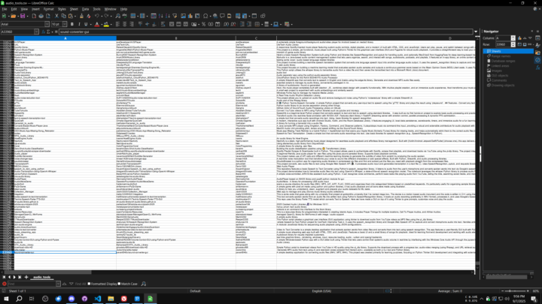Viewport: 542px width, 304px height.
Task: Expand the formula bar arrow
Action: point(476,32)
